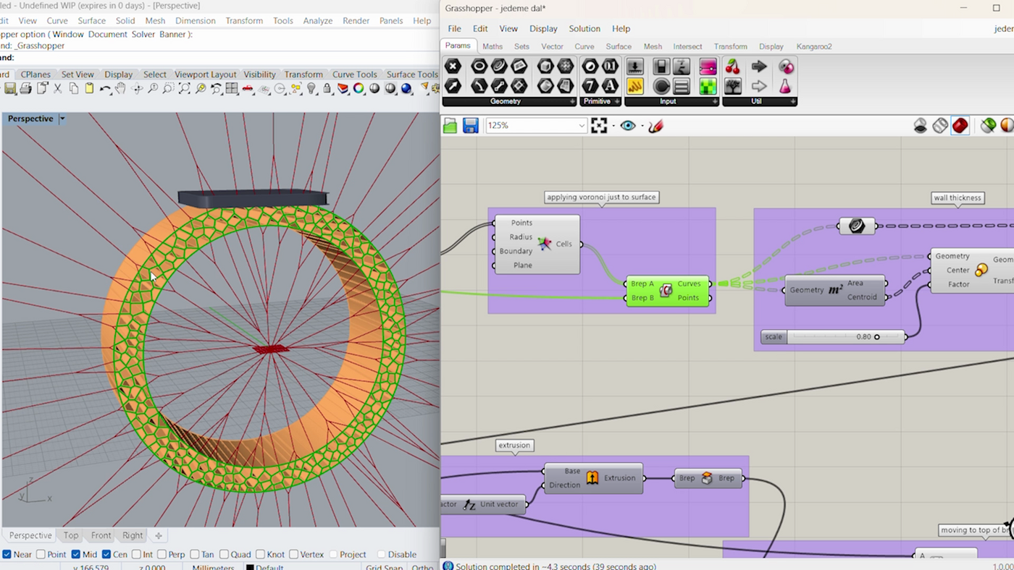Enable the Quad osnap checkbox

[x=224, y=555]
